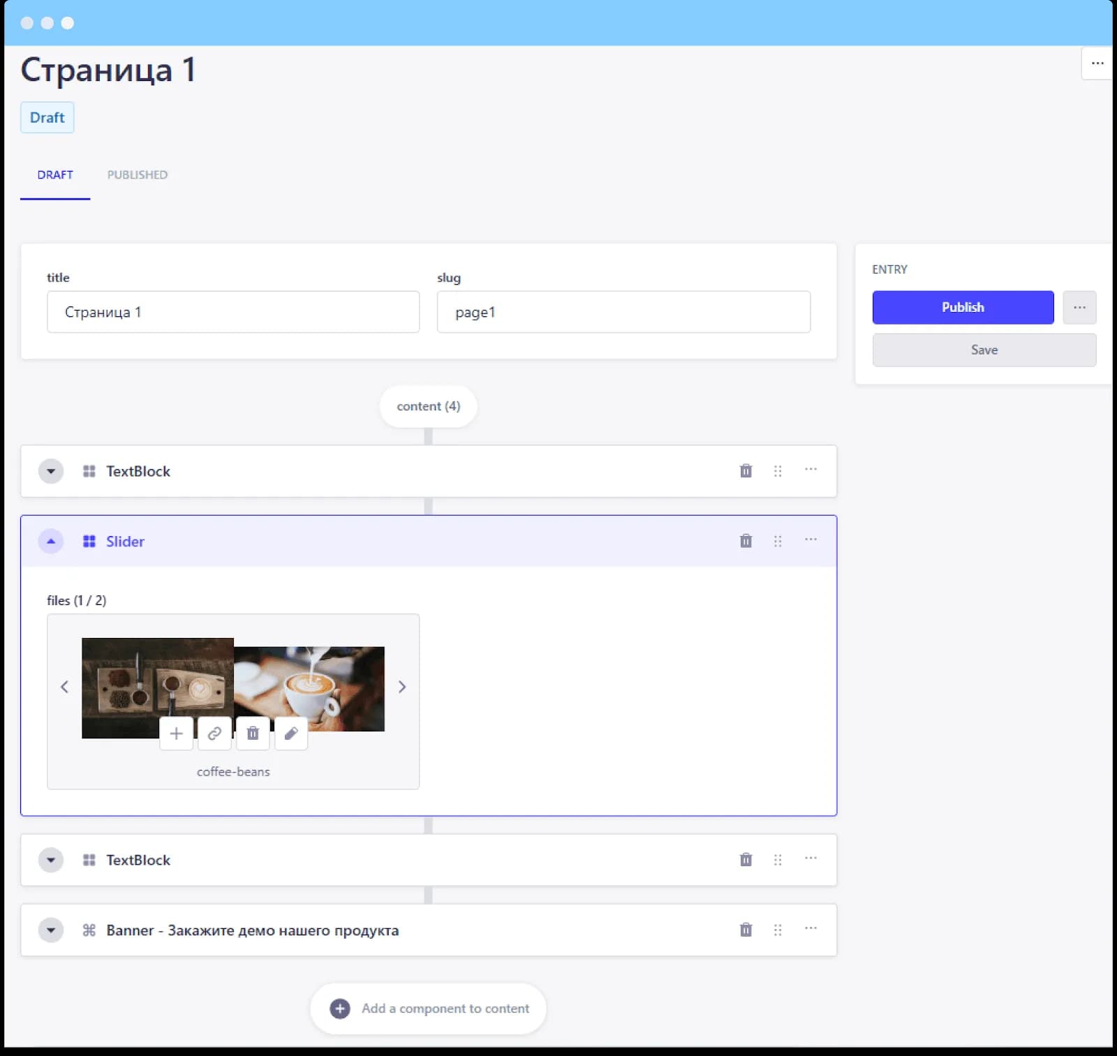Image resolution: width=1117 pixels, height=1056 pixels.
Task: Delete the first TextBlock component
Action: [x=746, y=471]
